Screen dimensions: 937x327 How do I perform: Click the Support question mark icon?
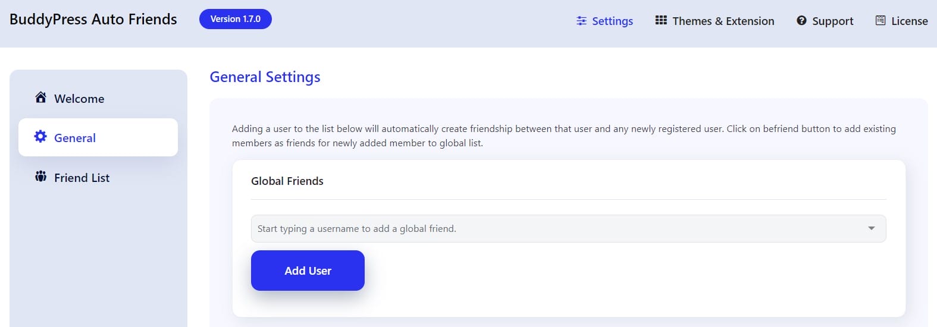point(801,21)
